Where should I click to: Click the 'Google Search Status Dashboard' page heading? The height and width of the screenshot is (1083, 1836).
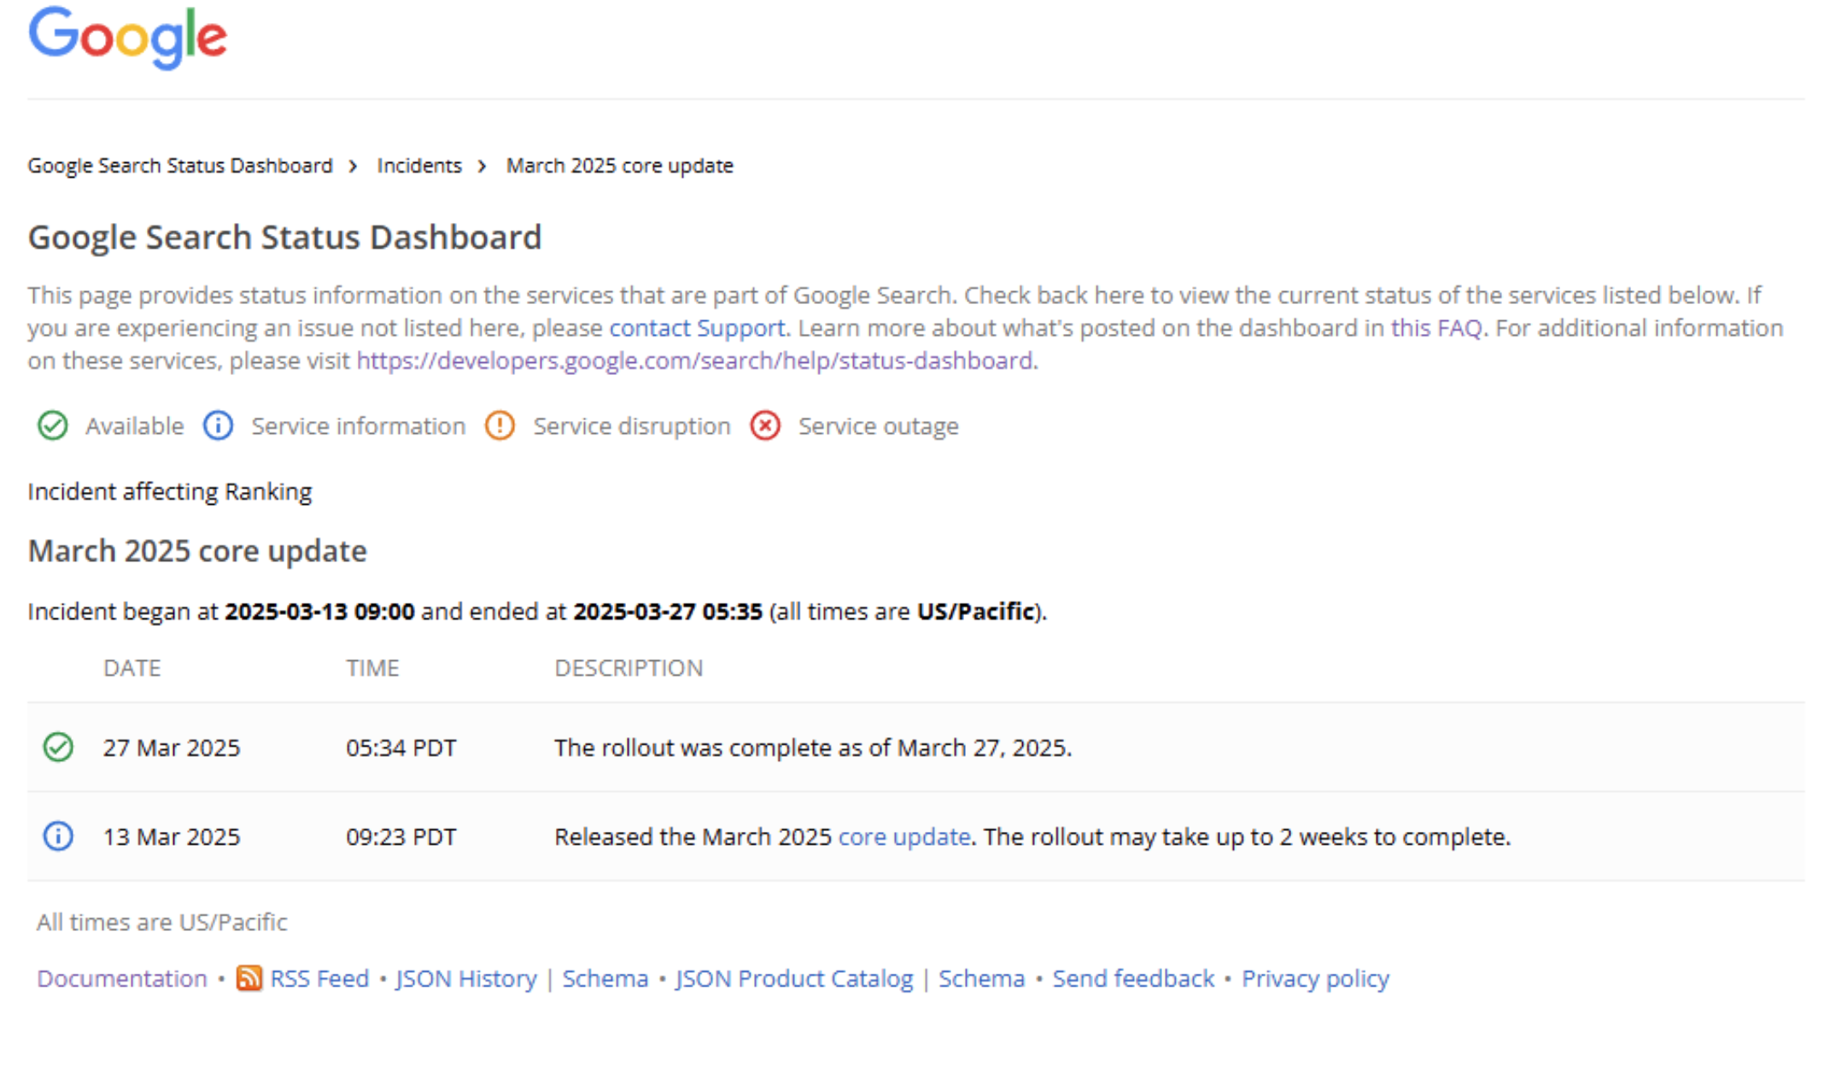[285, 237]
